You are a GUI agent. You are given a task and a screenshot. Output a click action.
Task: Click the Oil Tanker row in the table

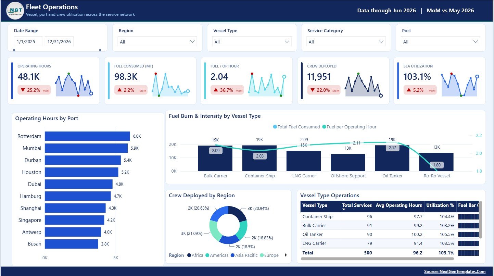click(390, 235)
